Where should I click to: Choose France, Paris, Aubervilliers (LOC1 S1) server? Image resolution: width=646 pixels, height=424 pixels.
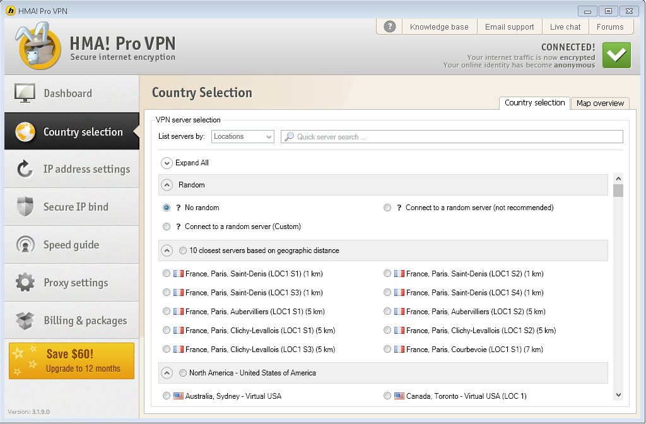pos(167,312)
